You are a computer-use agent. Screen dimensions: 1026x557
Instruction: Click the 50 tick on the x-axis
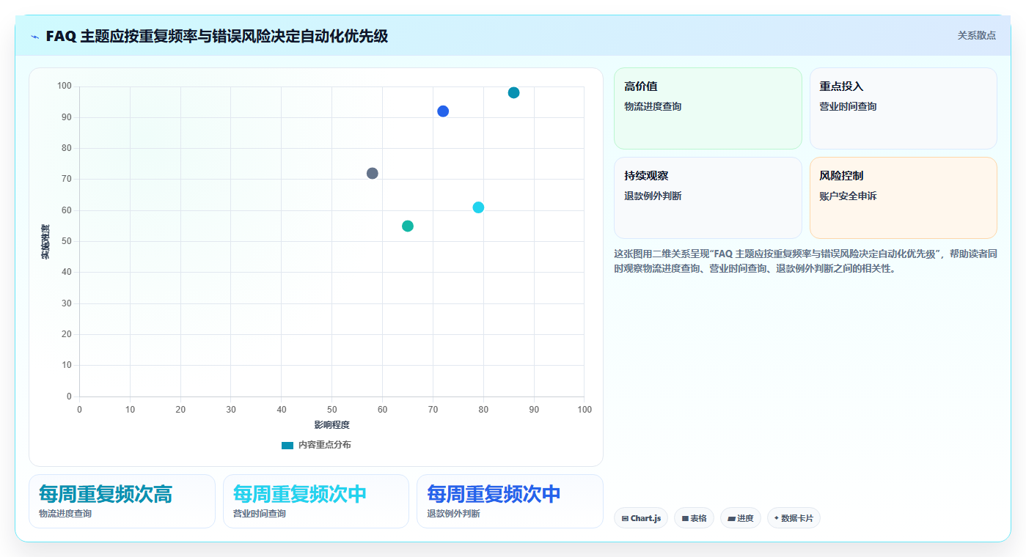point(332,410)
